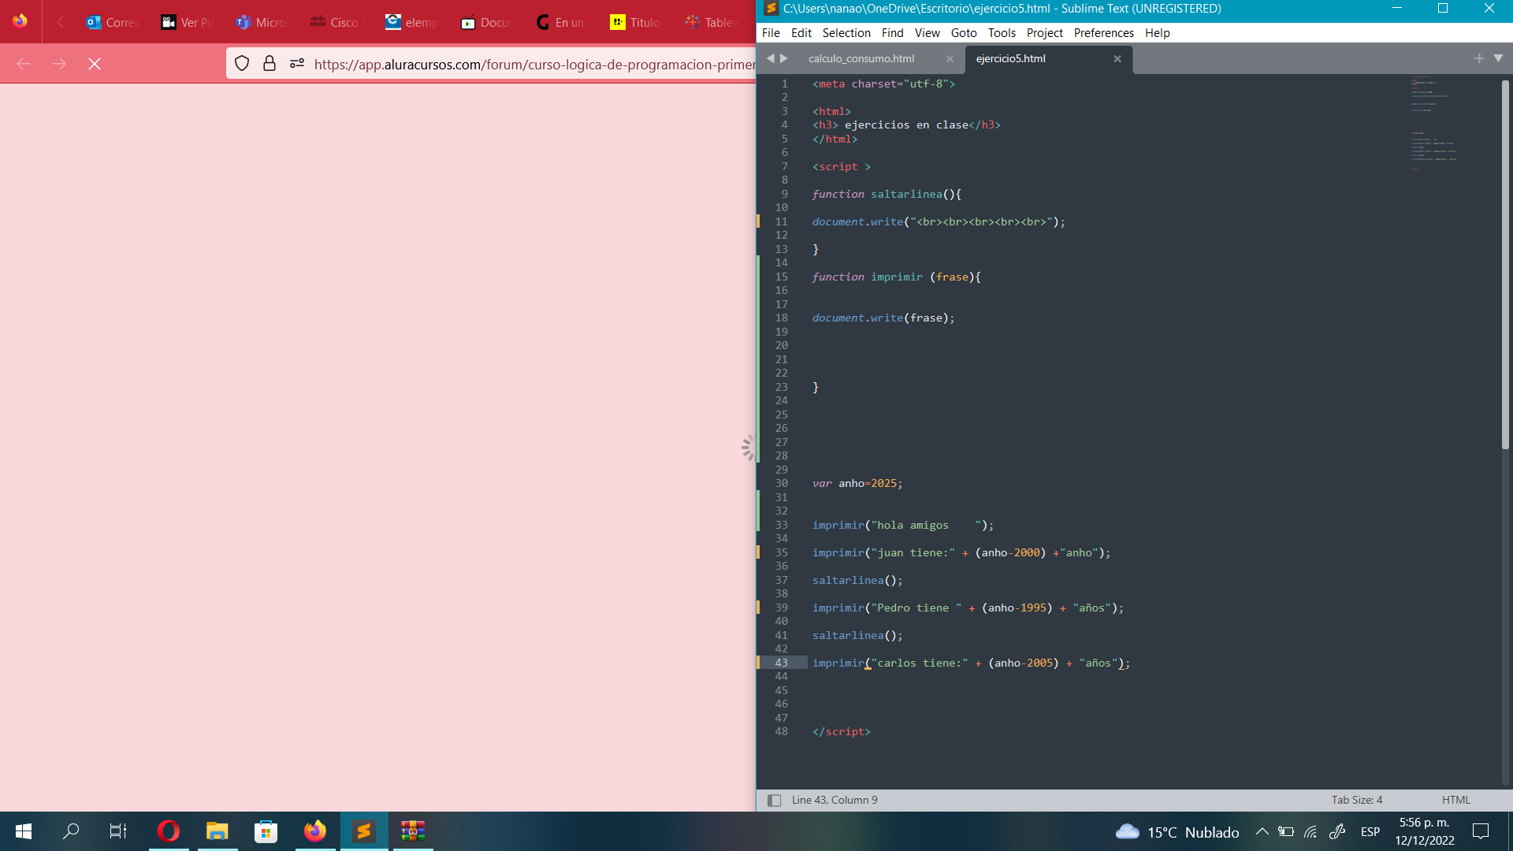Switch to the Docur browser tab
Screen dimensions: 1513x851
(486, 22)
